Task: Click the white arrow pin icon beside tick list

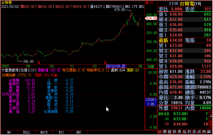Action: coord(211,116)
